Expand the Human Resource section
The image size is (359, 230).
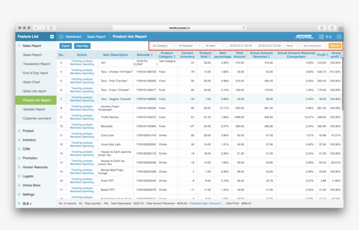click(x=19, y=167)
